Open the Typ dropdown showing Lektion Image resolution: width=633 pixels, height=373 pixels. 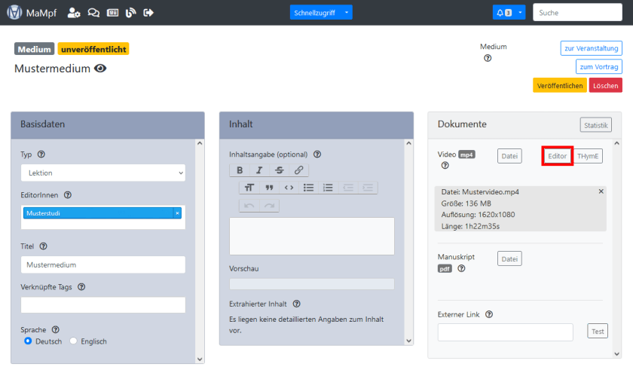102,173
